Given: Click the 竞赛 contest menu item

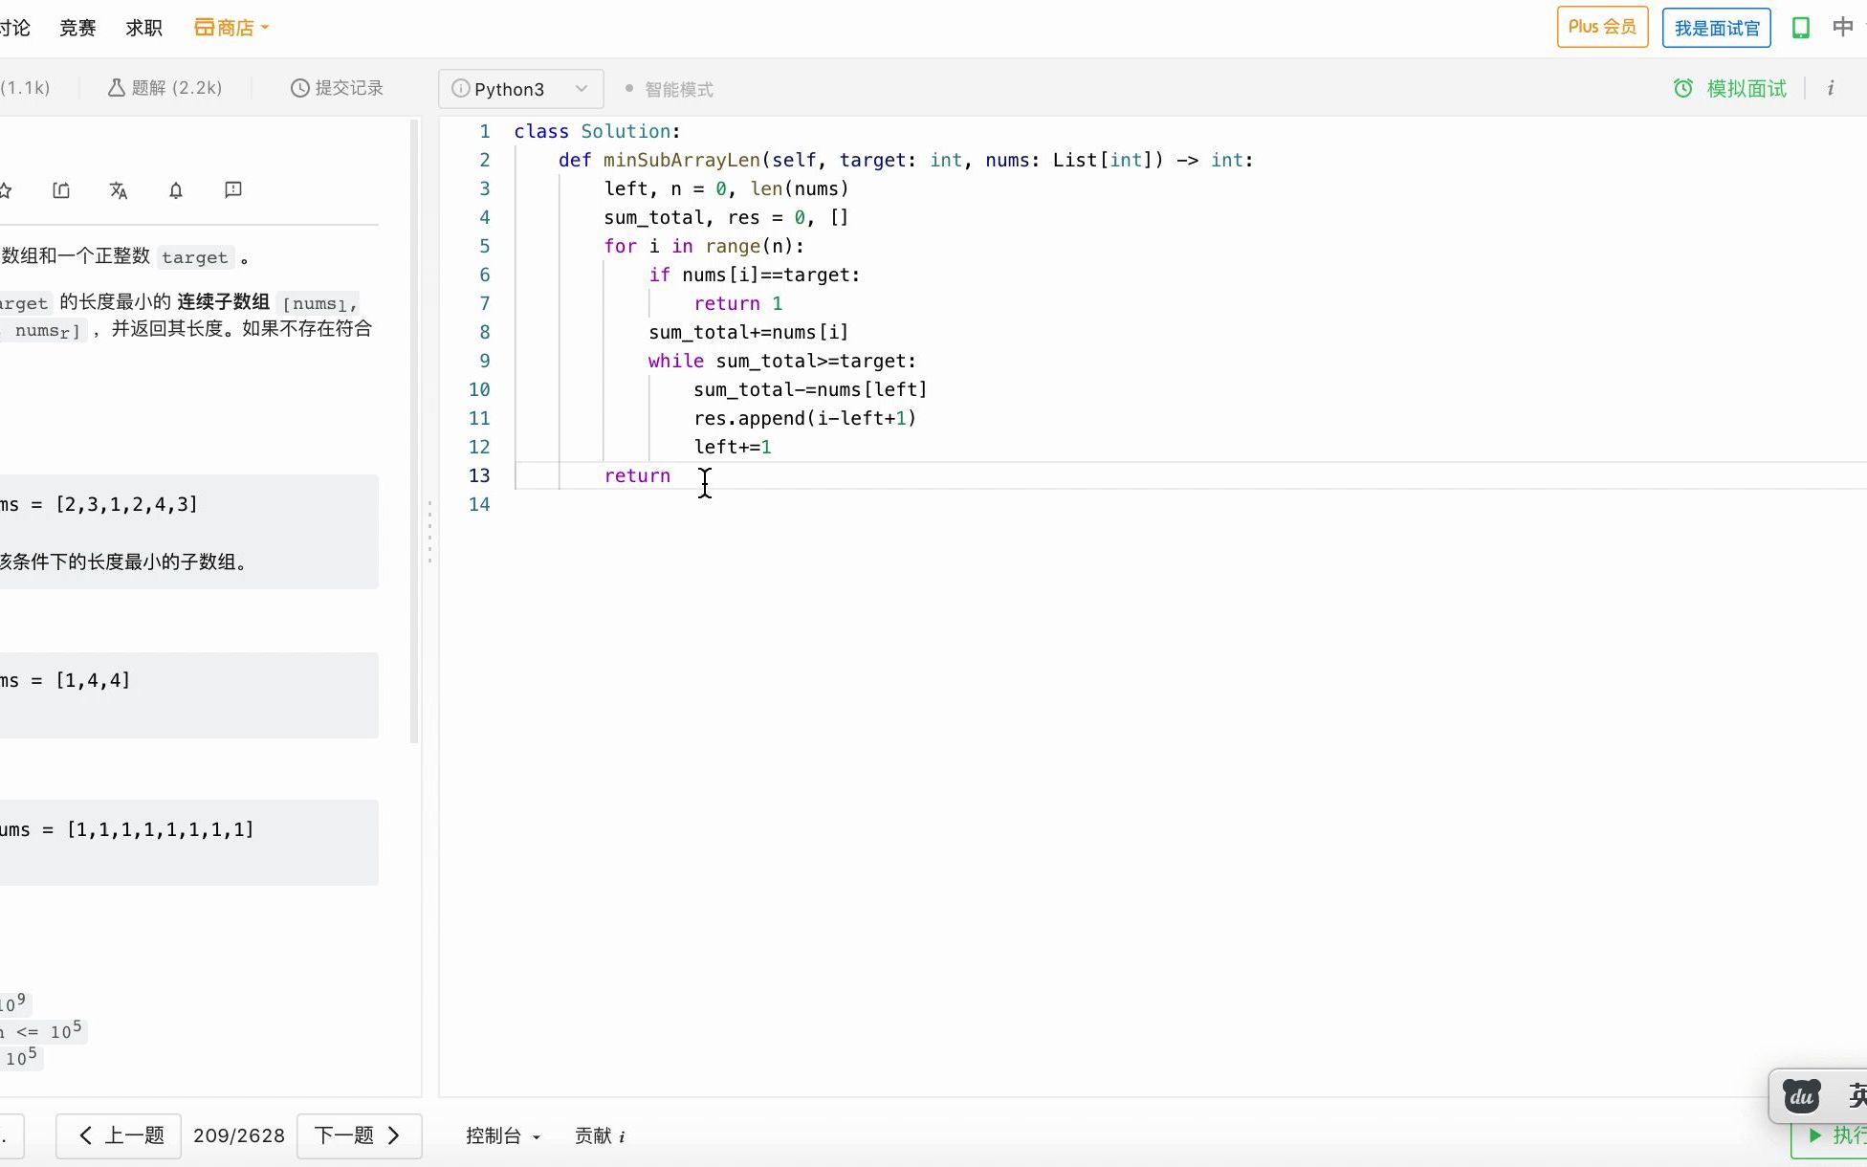Looking at the screenshot, I should tap(77, 28).
